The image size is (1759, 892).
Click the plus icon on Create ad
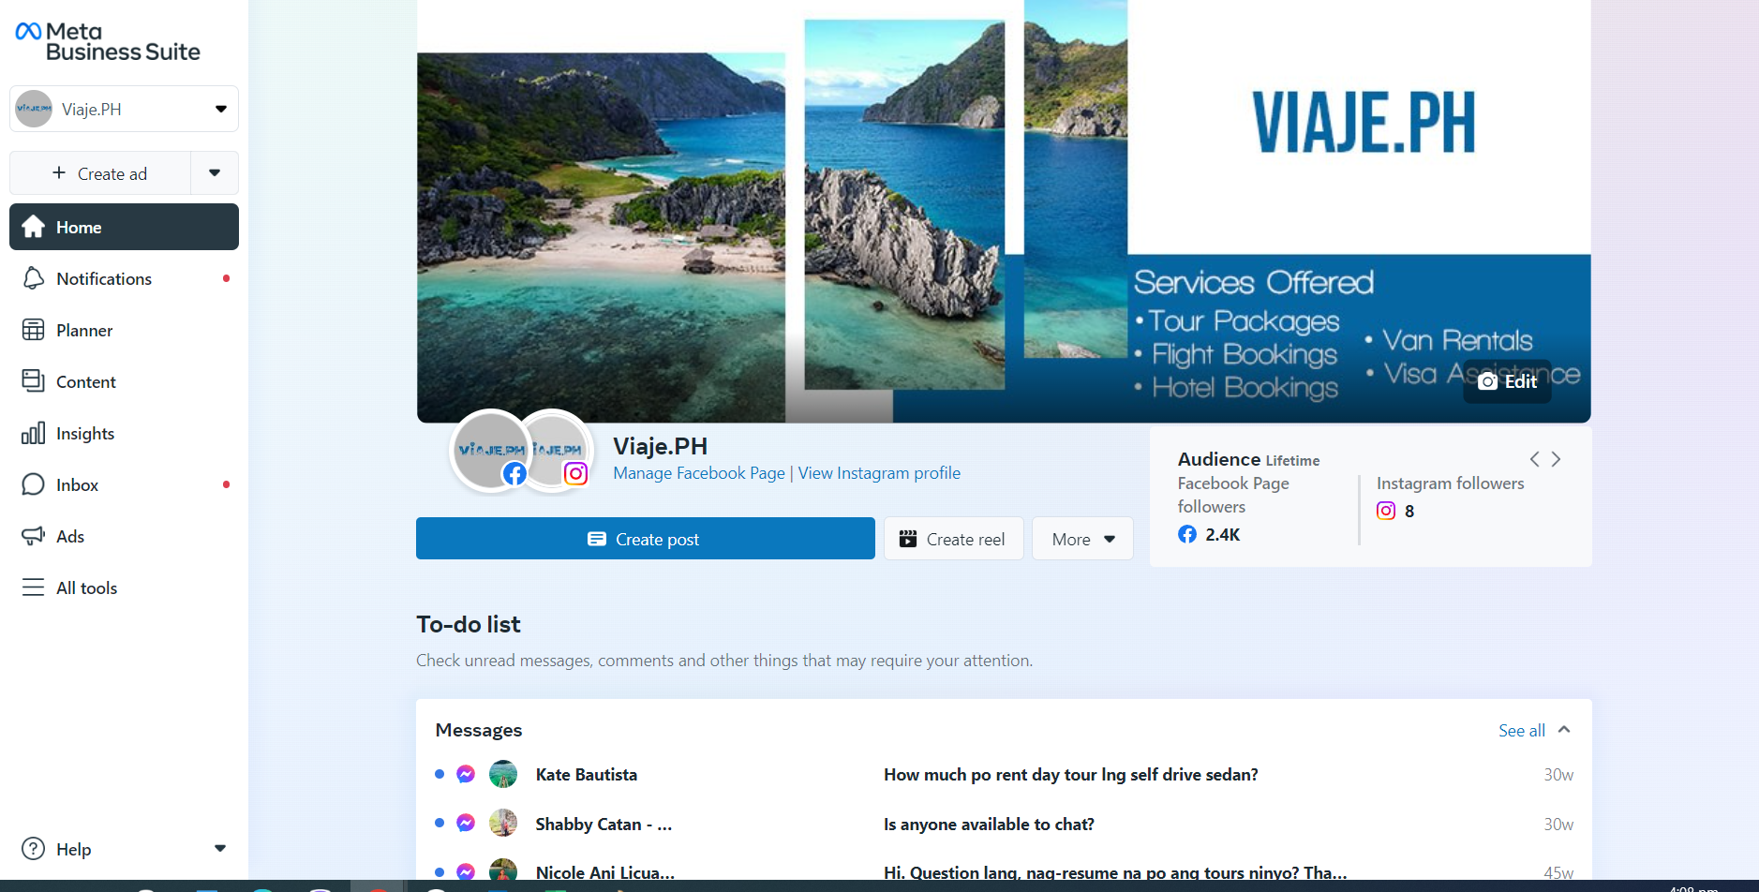59,172
